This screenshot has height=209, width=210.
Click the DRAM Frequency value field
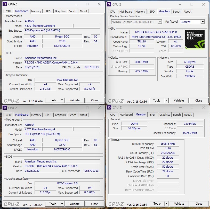168,144
